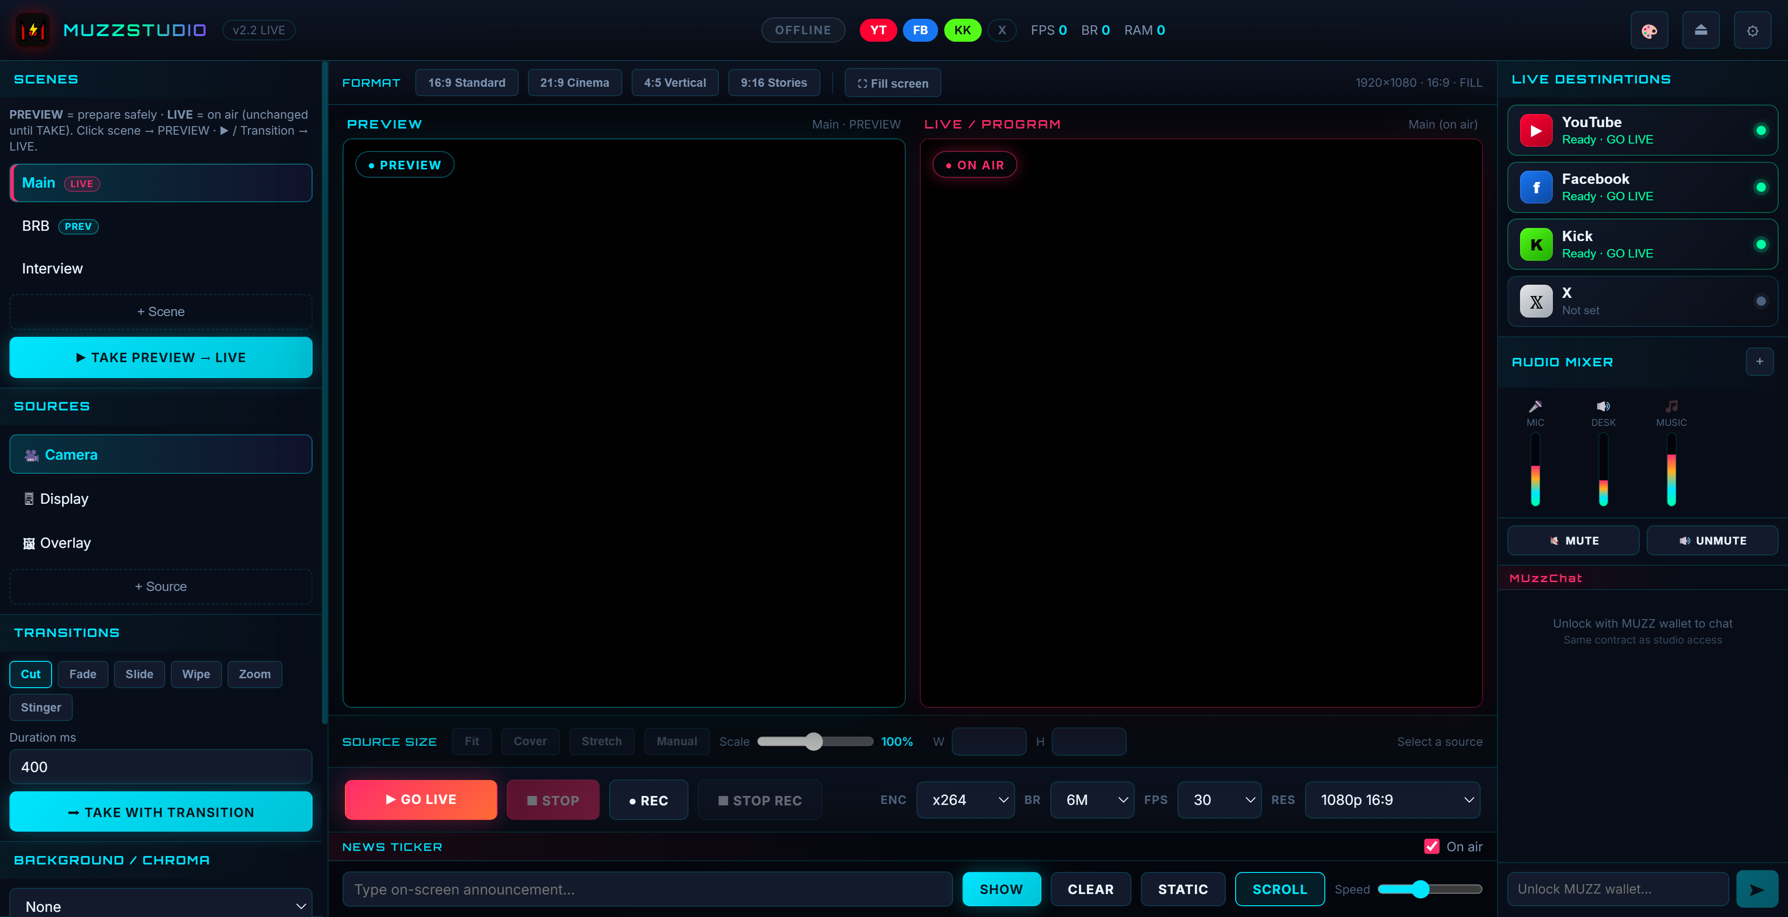Click the UNMUTE button
The image size is (1788, 917).
(1712, 540)
